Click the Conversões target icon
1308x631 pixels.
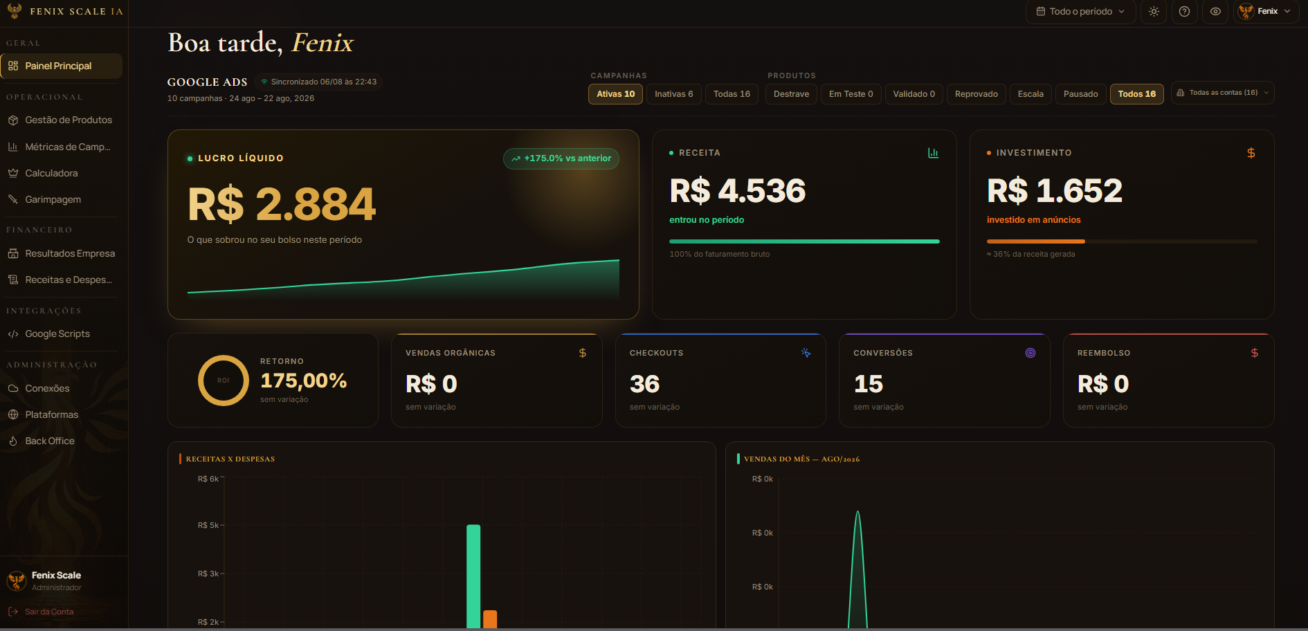click(1030, 353)
